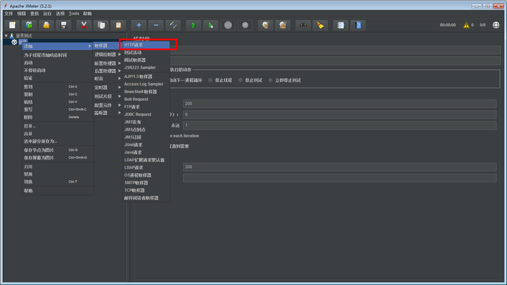Choose 验证 in context menu
The height and width of the screenshot is (285, 507).
58,78
